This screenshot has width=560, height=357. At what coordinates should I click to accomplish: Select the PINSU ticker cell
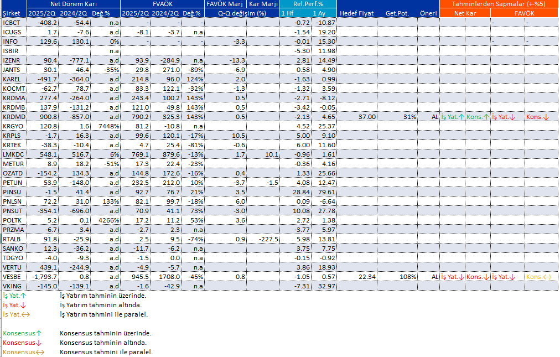(12, 192)
